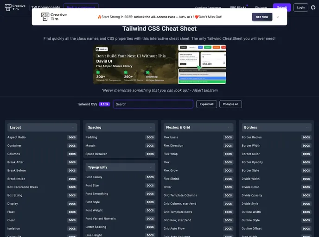Click the 3.0.24 version badge

pos(104,104)
